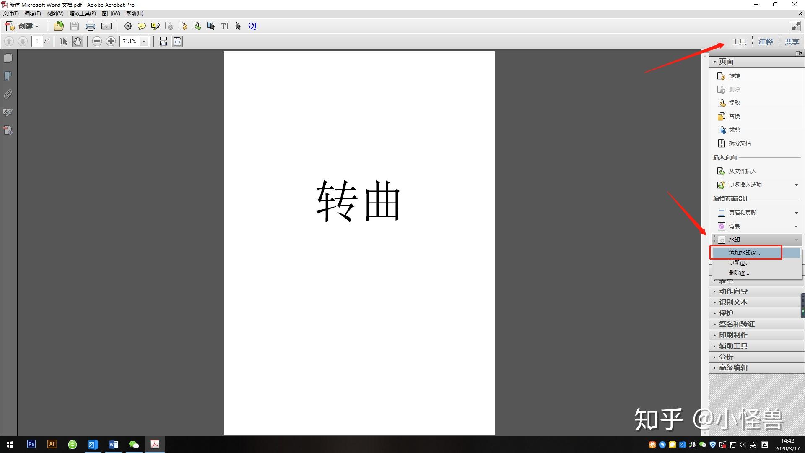The height and width of the screenshot is (453, 805).
Task: Click the 提取 extract pages icon
Action: [x=734, y=103]
